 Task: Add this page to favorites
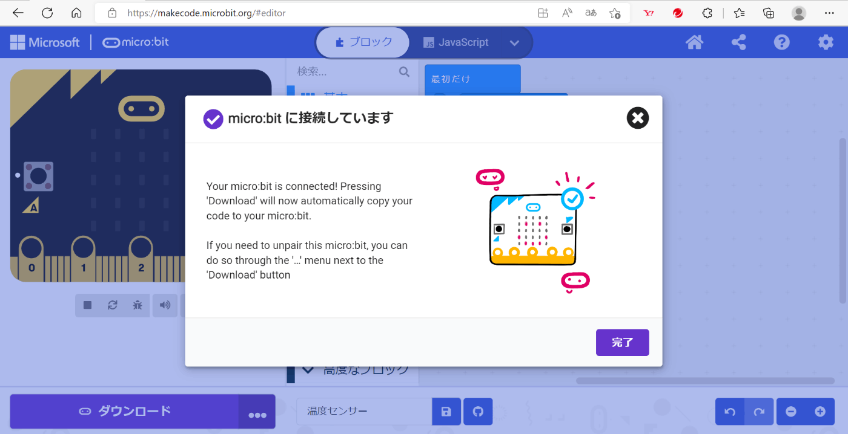[615, 13]
